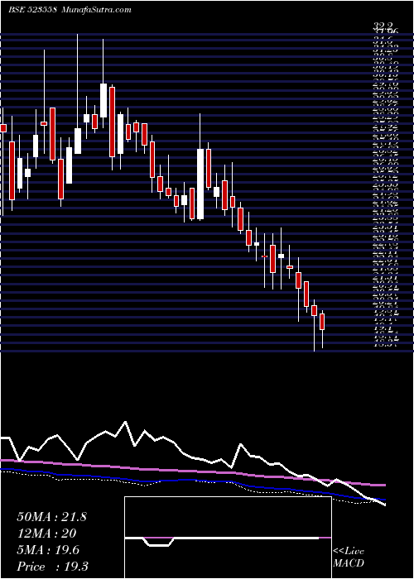This screenshot has height=579, width=414.
Task: Click inside the MACD indicator box
Action: click(x=228, y=538)
